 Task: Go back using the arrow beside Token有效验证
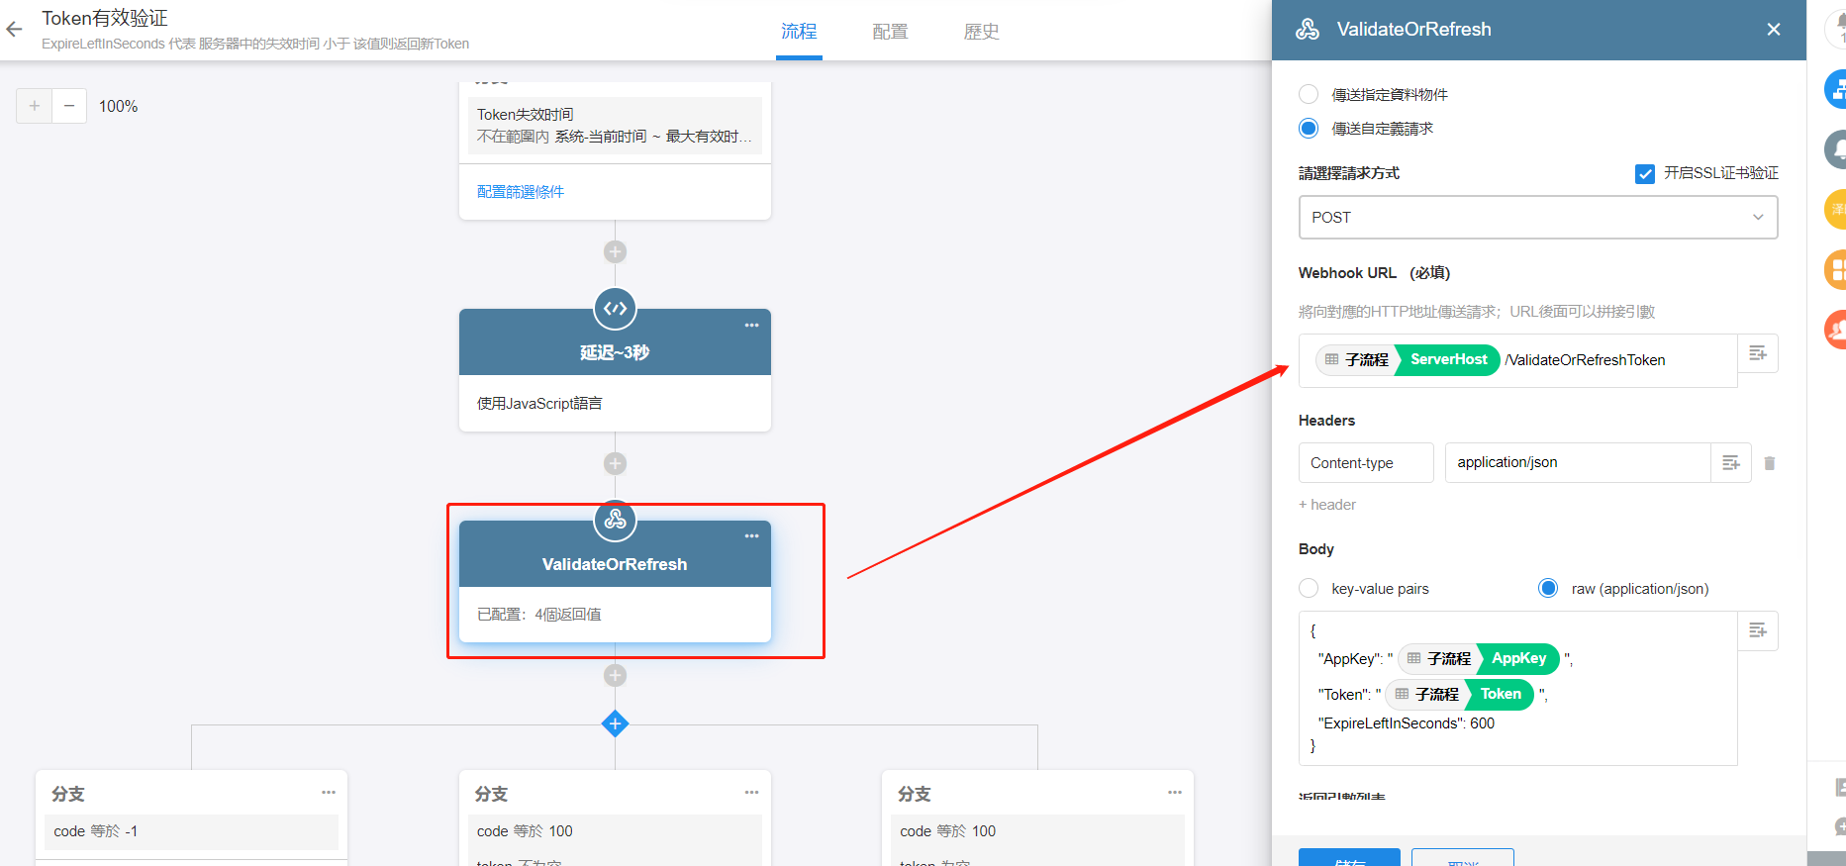[x=14, y=30]
